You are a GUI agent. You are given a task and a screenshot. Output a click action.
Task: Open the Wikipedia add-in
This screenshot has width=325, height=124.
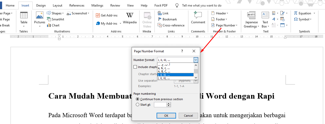130,18
